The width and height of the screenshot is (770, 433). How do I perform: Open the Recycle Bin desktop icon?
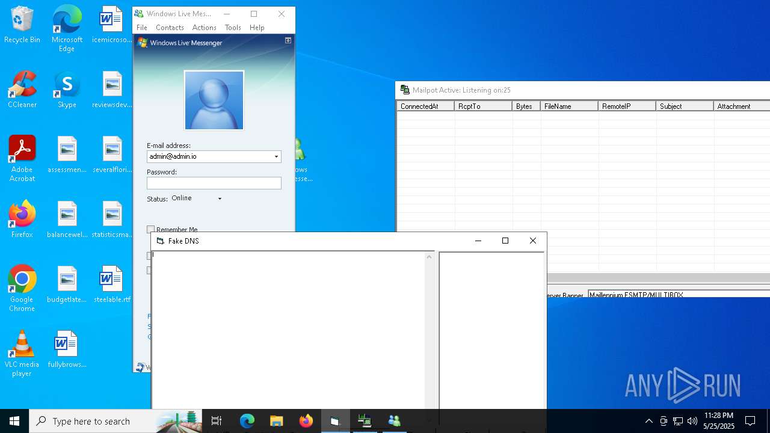[22, 25]
